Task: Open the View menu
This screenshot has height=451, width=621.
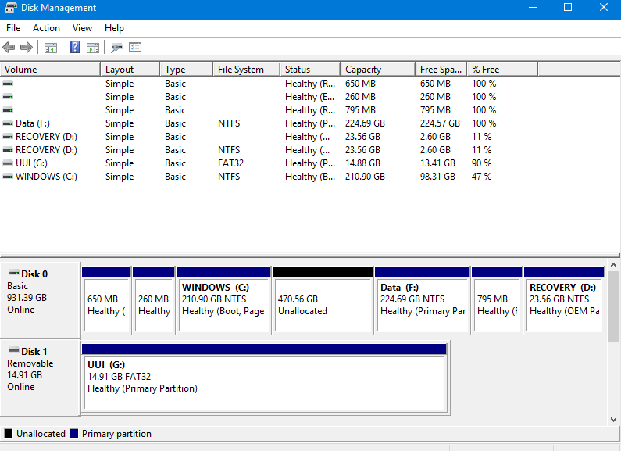Action: point(82,28)
